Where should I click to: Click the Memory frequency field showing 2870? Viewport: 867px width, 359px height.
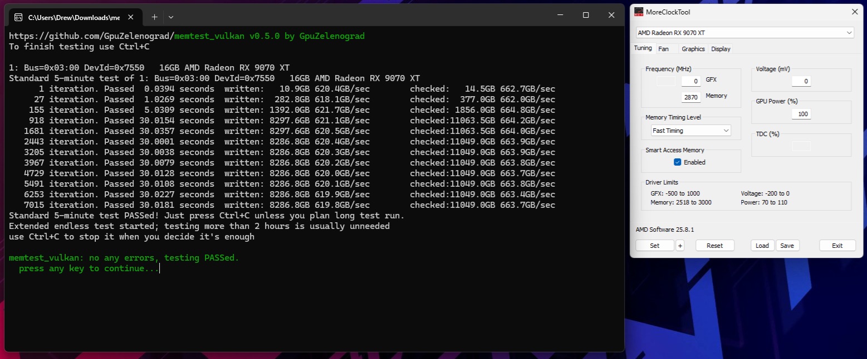[691, 97]
